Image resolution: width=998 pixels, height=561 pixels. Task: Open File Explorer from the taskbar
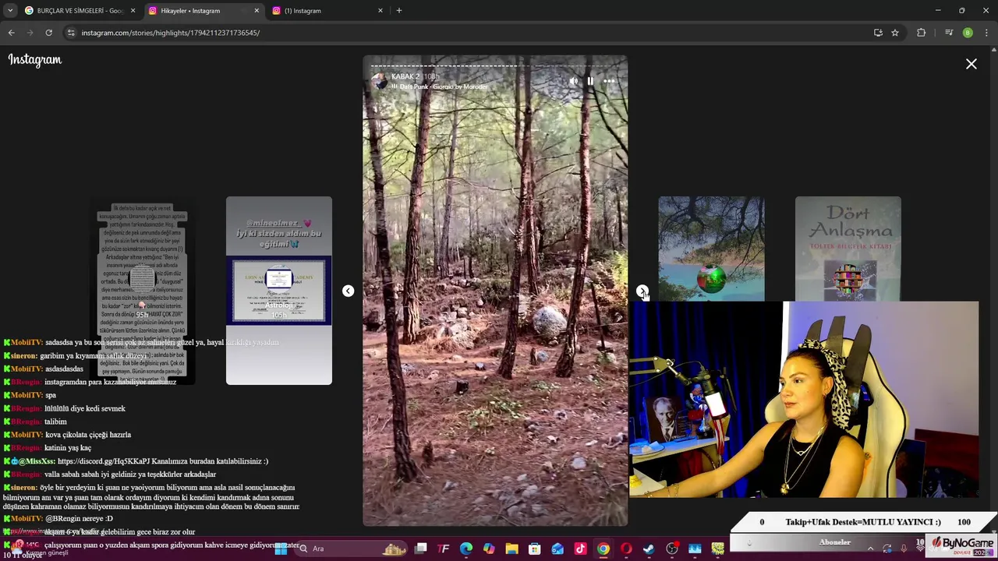[511, 549]
